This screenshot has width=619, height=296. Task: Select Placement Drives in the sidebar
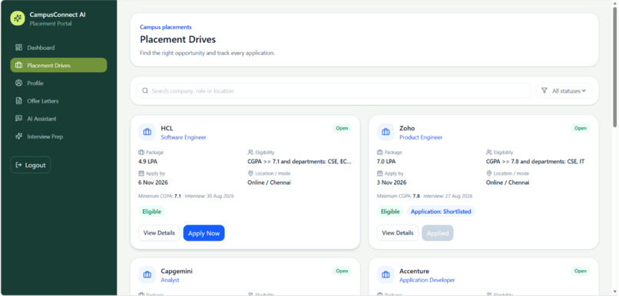pos(58,65)
